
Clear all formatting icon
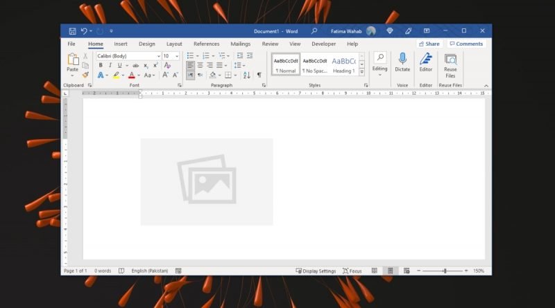tap(167, 65)
